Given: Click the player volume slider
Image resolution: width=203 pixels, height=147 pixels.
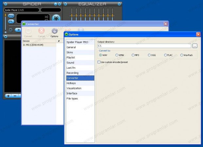Looking at the screenshot, I should point(6,22).
